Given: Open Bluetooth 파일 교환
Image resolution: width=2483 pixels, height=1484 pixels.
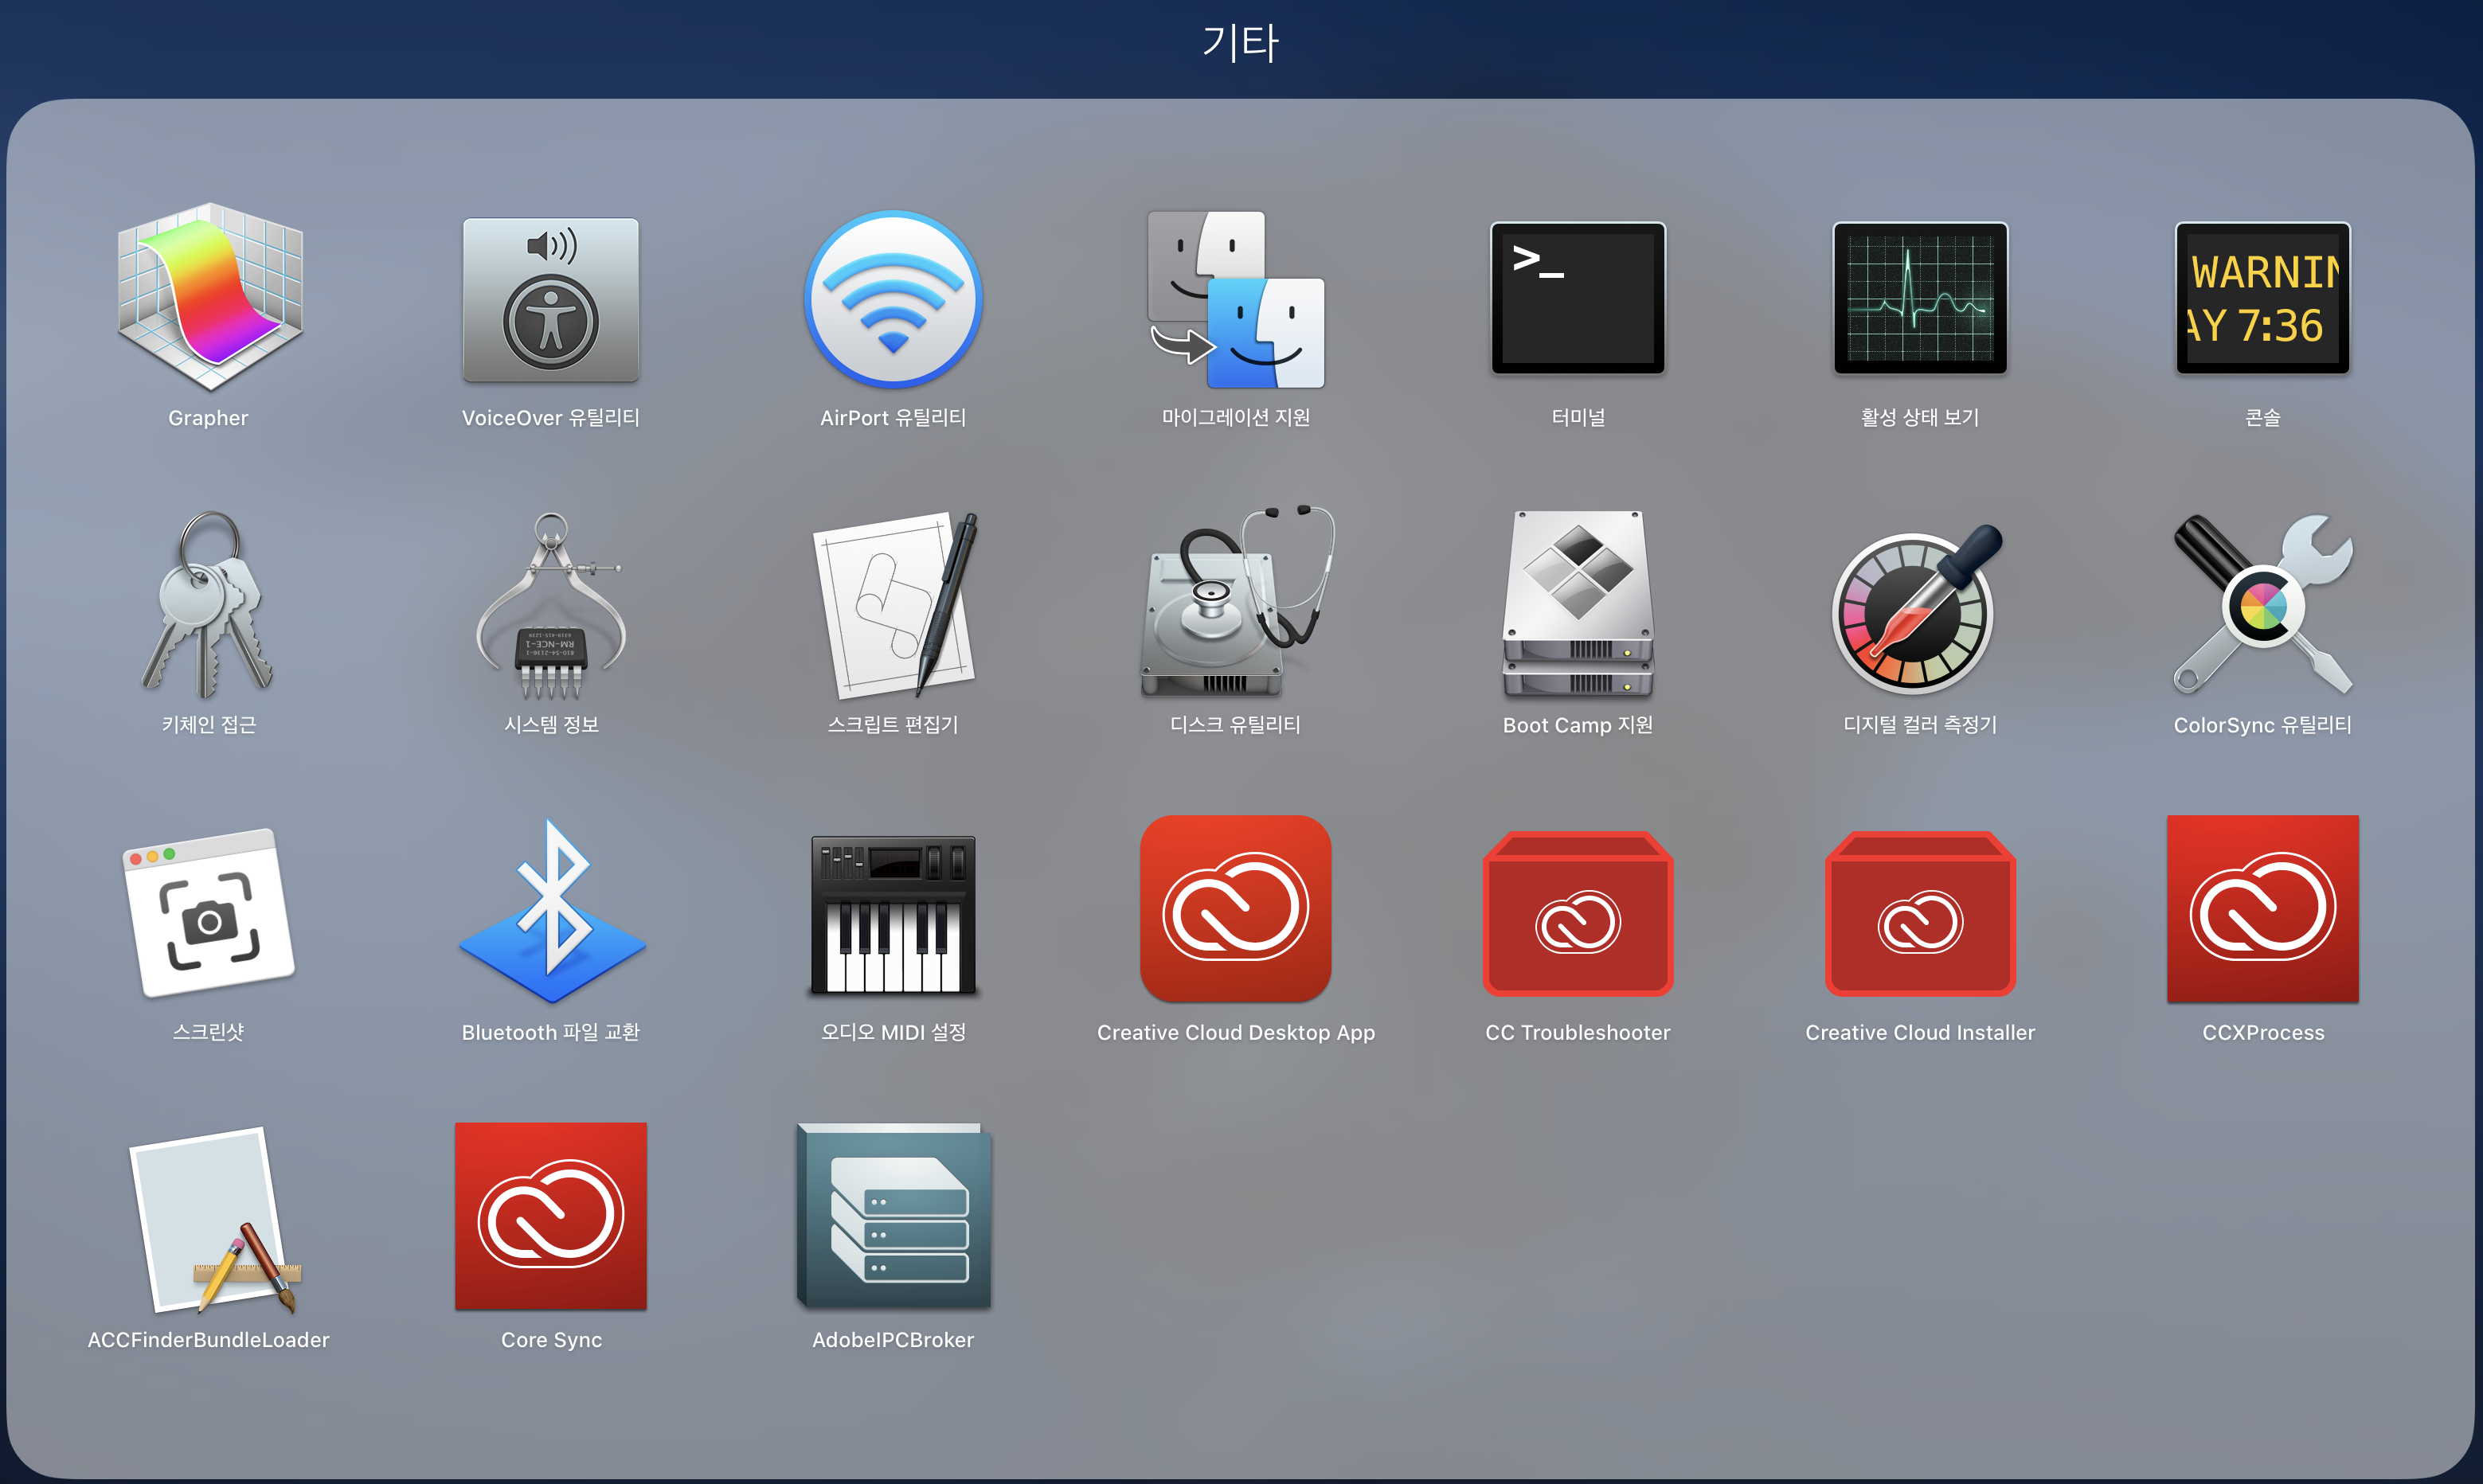Looking at the screenshot, I should click(550, 912).
